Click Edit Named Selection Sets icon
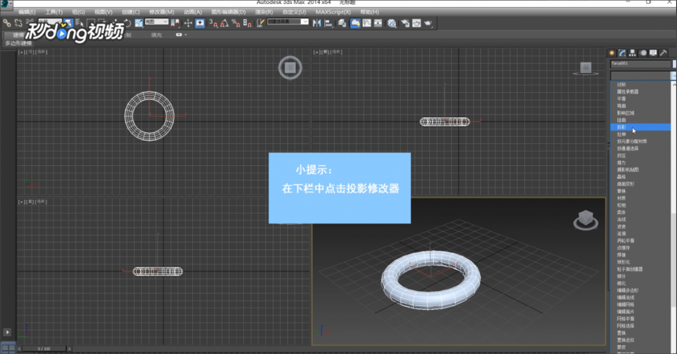The height and width of the screenshot is (354, 677). (x=261, y=23)
